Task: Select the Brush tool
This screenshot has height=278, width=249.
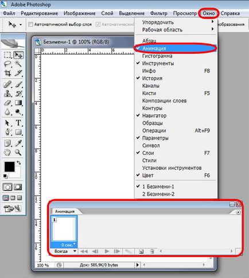Action: pyautogui.click(x=18, y=84)
